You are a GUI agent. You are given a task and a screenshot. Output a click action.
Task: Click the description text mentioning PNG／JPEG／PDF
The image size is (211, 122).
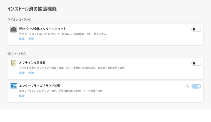pyautogui.click(x=64, y=34)
